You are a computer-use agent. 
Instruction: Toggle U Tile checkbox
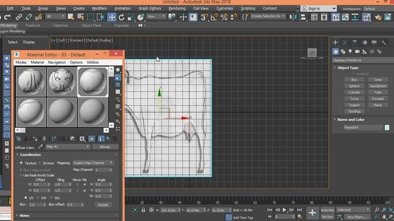(x=85, y=184)
